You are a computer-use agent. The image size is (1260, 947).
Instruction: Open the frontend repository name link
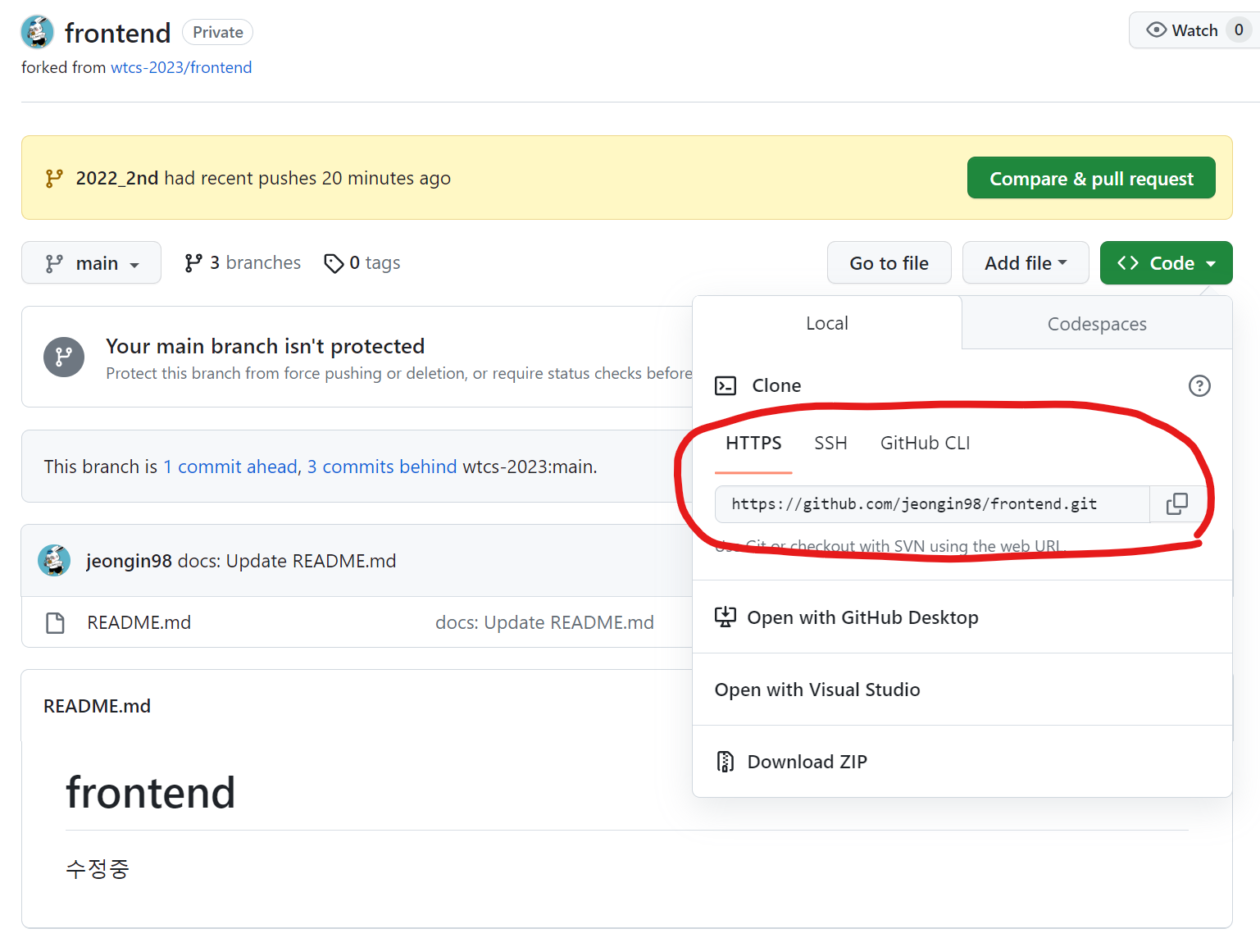click(x=117, y=33)
